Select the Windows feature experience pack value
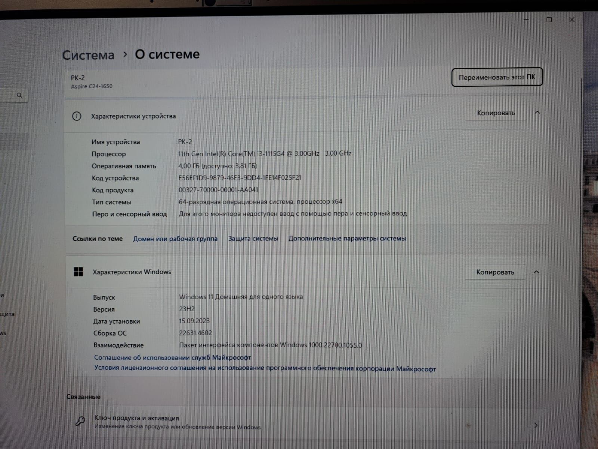Screen dimensions: 598x449 coord(271,345)
